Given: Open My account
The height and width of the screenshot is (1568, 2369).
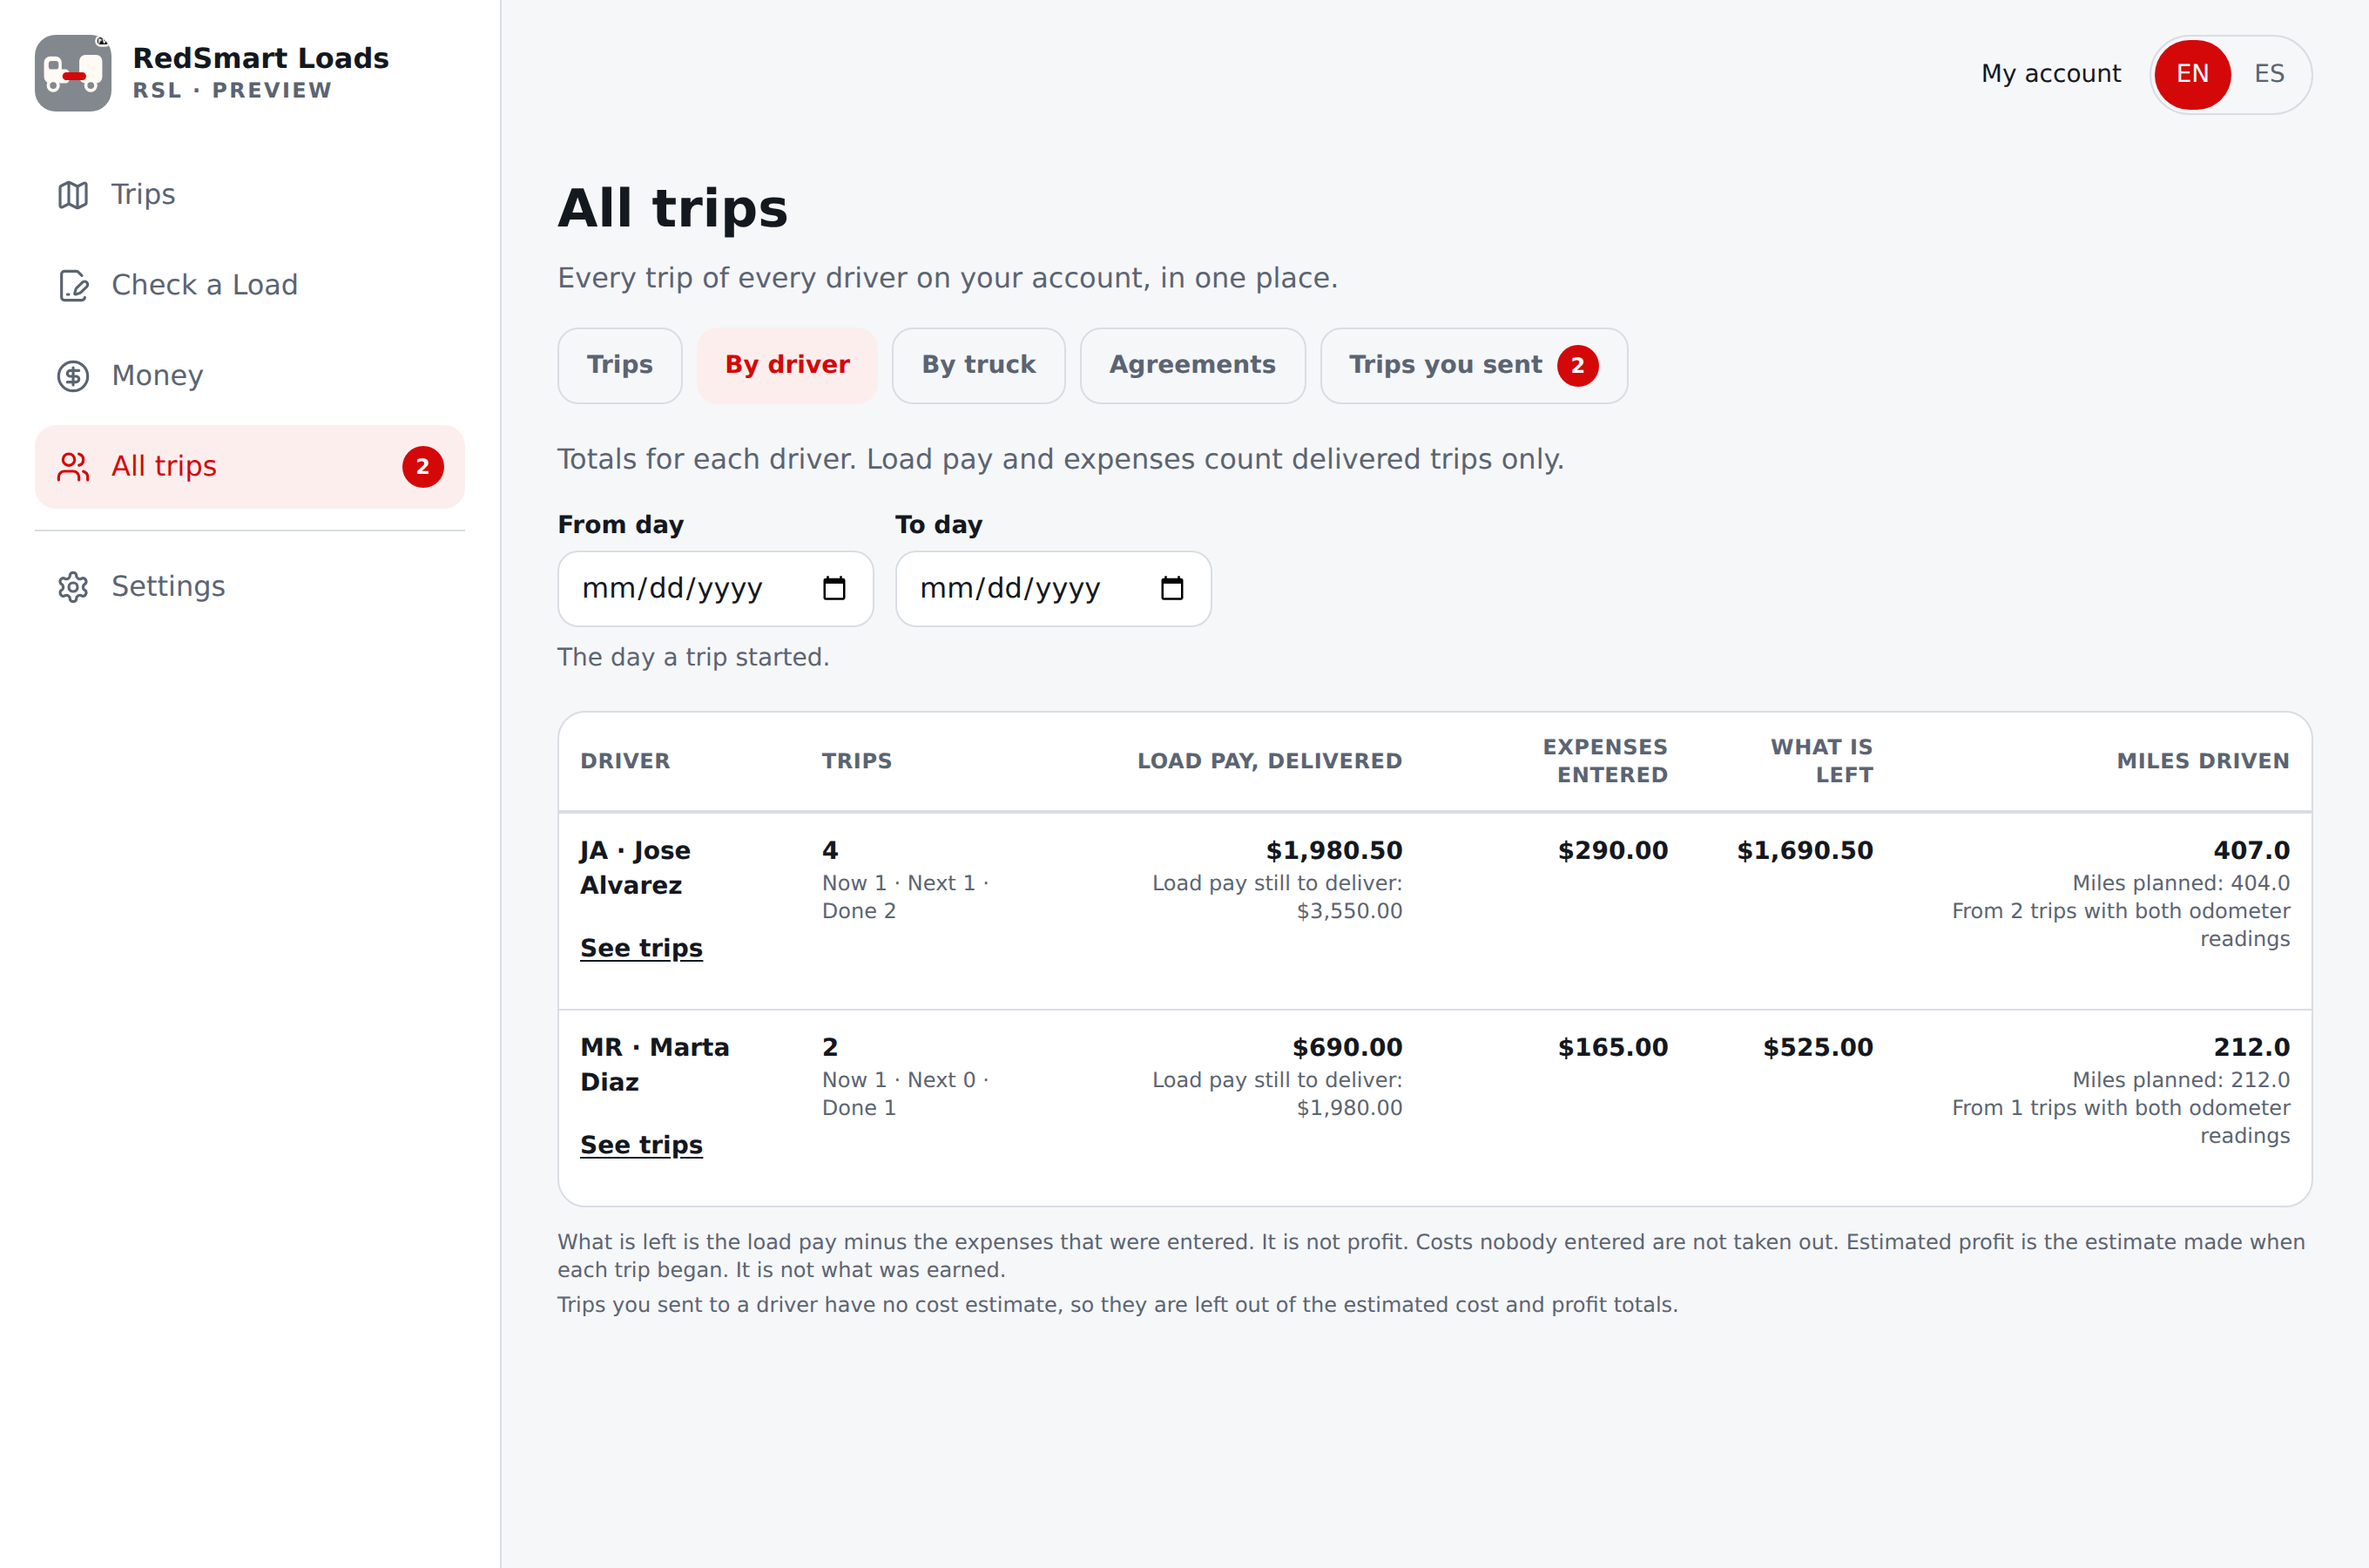Looking at the screenshot, I should pos(2051,74).
